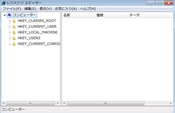Viewport: 175px width, 113px height.
Task: Select the コンピューター computer icon in tree
Action: click(10, 15)
